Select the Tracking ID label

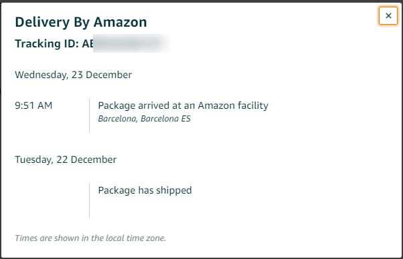[47, 43]
